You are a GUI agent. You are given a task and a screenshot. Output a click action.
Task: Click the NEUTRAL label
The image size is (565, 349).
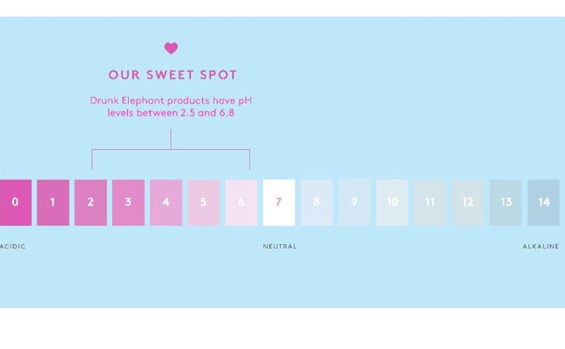click(x=280, y=247)
